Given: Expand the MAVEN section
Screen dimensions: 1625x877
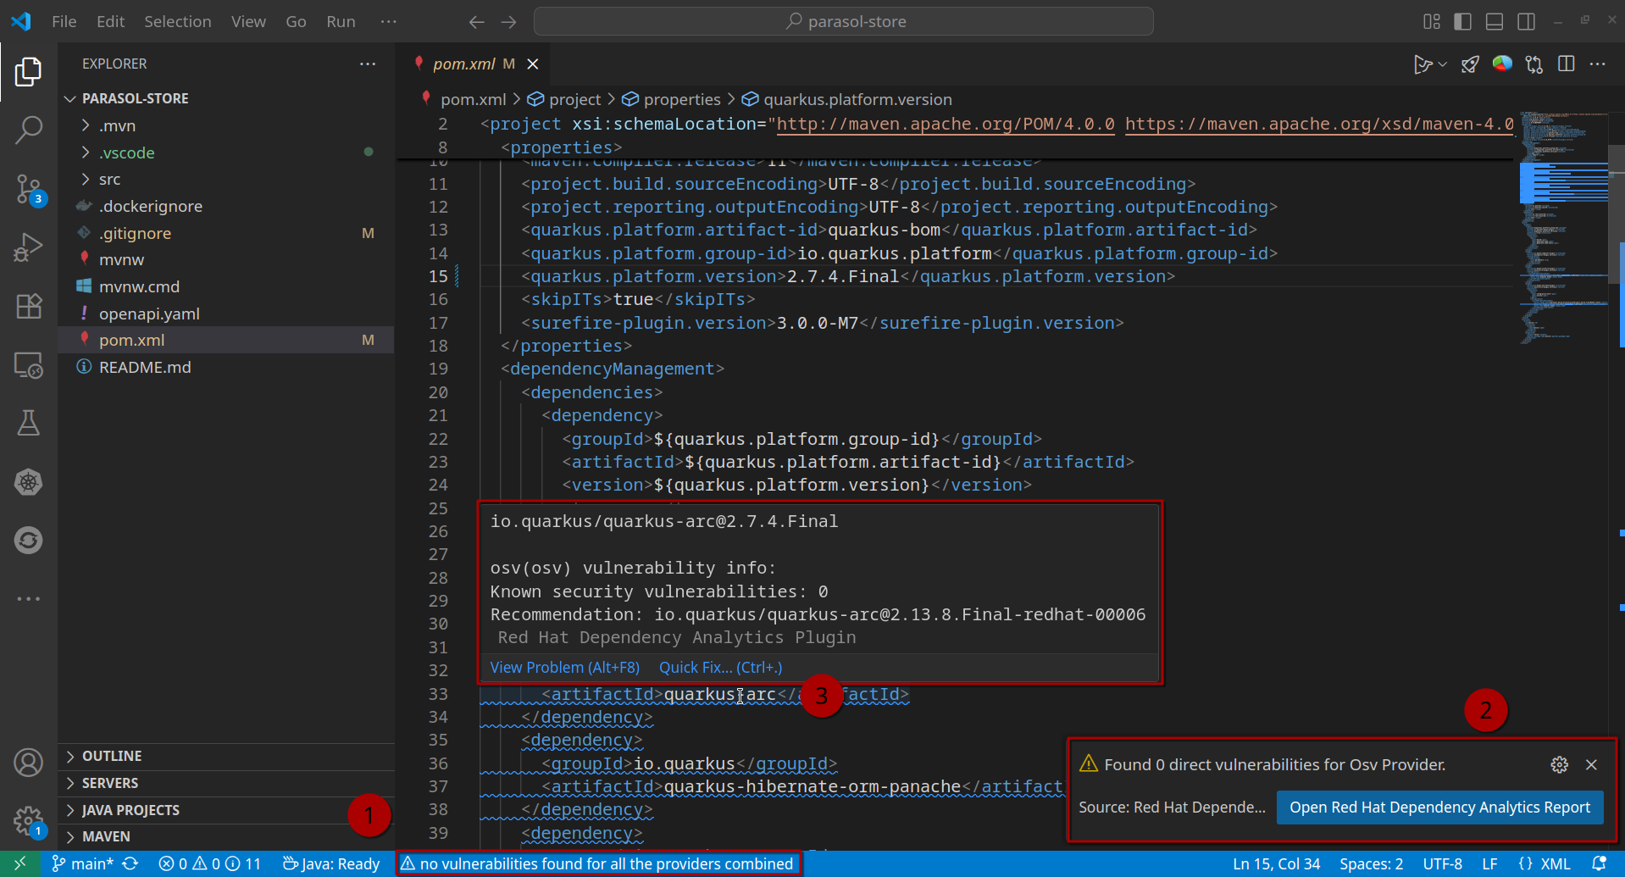Looking at the screenshot, I should pyautogui.click(x=106, y=836).
